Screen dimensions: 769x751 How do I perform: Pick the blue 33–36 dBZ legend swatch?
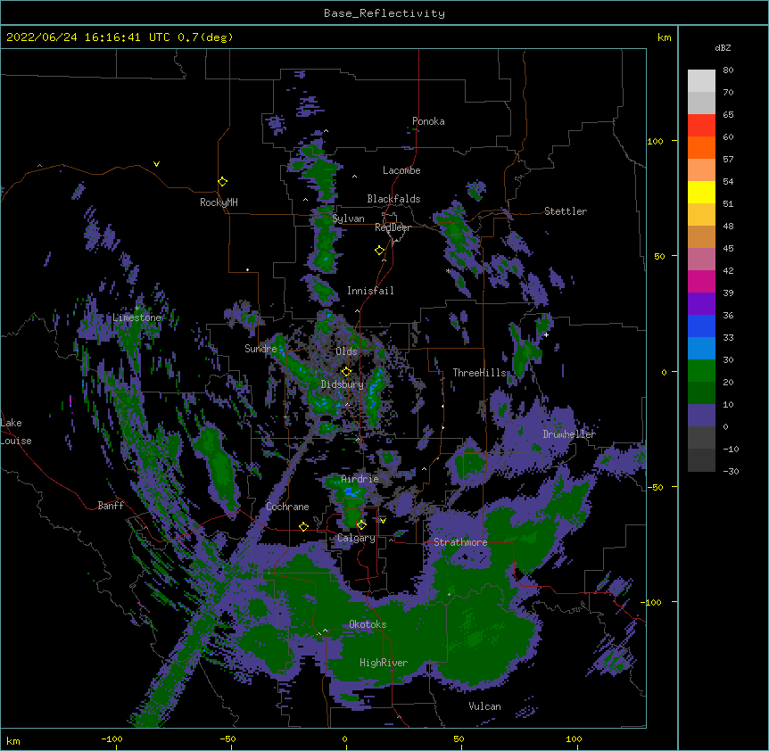[x=701, y=326]
